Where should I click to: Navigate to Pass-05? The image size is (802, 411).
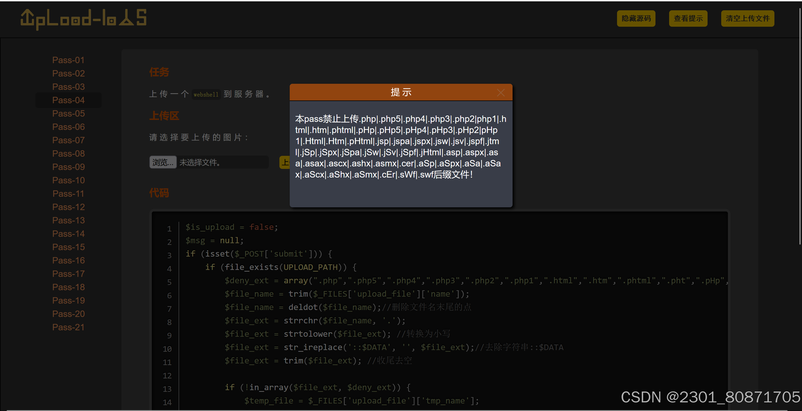pos(69,114)
